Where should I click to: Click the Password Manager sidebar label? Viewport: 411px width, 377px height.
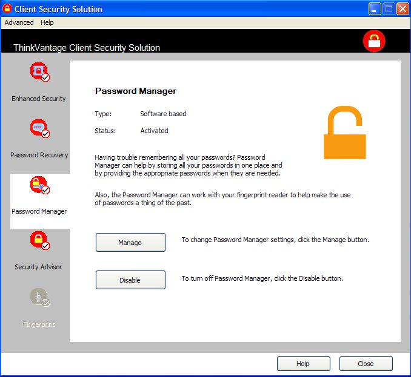(39, 211)
